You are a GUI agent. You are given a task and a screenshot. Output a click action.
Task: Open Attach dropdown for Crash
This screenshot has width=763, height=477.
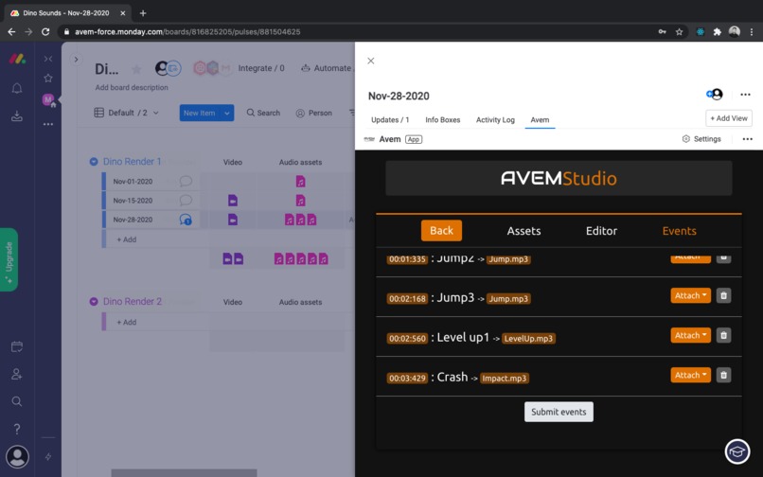(690, 375)
